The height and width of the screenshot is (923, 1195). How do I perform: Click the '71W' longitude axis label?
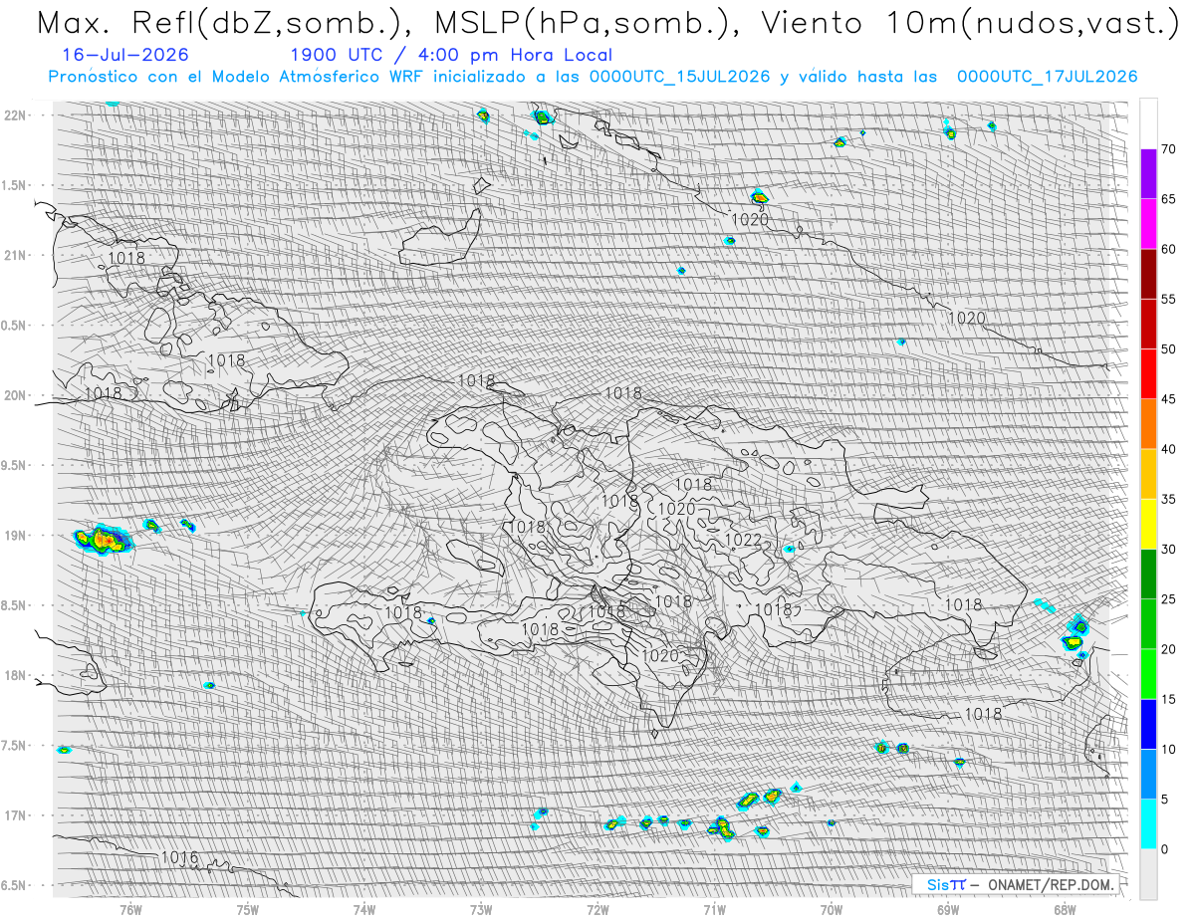[714, 908]
